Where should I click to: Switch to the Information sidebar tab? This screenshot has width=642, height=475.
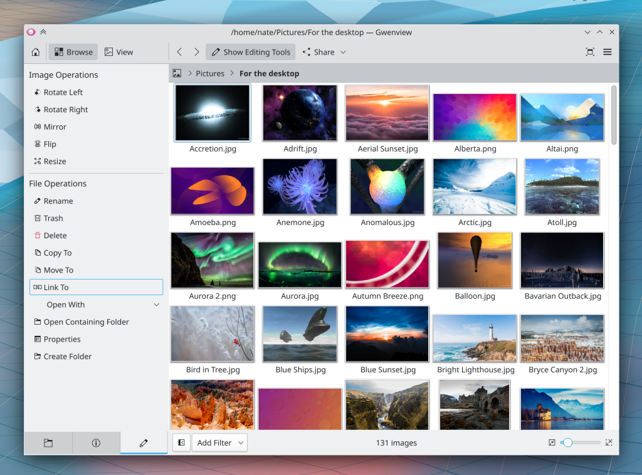click(96, 442)
